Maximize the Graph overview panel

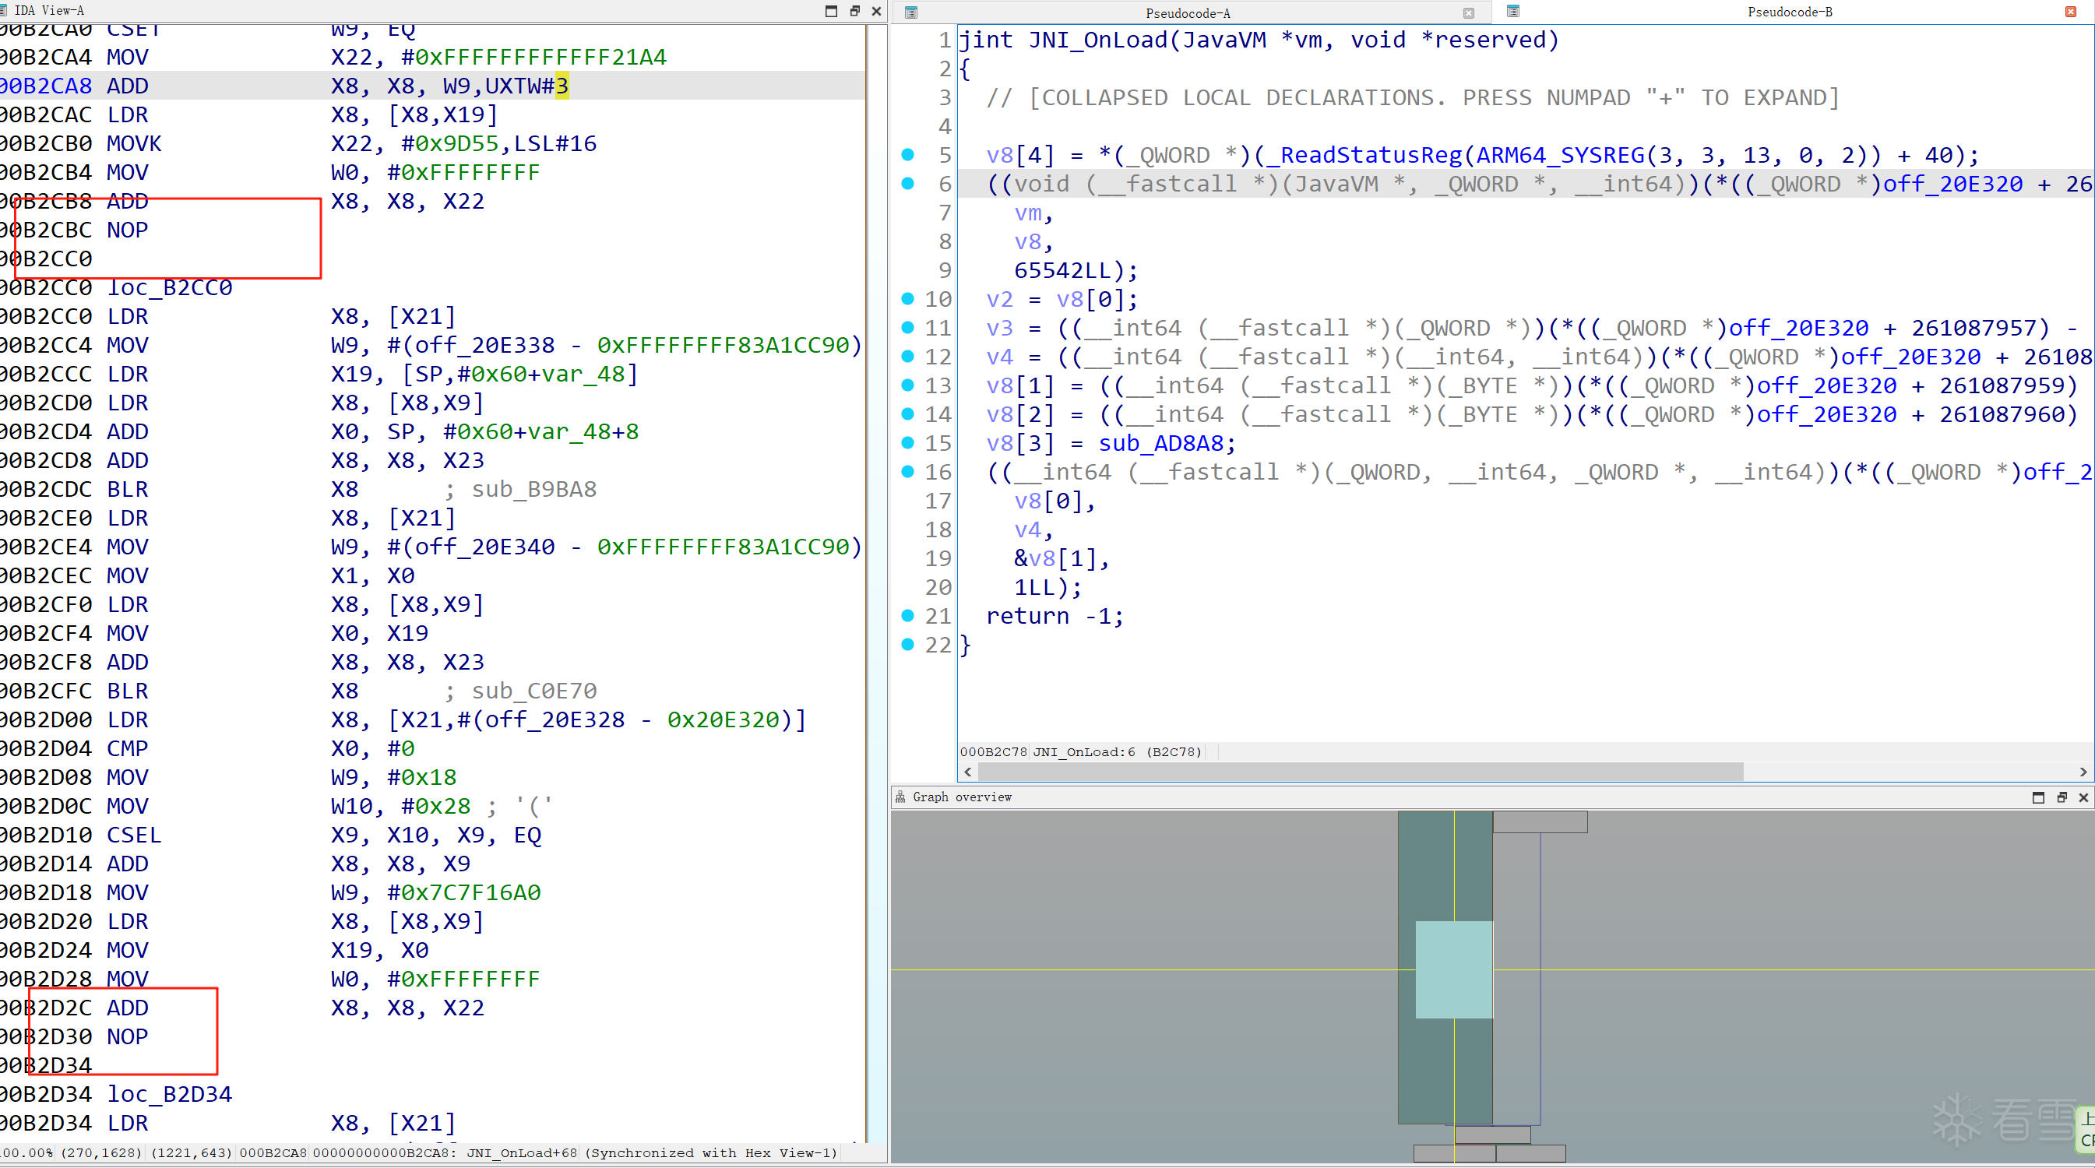tap(2038, 797)
